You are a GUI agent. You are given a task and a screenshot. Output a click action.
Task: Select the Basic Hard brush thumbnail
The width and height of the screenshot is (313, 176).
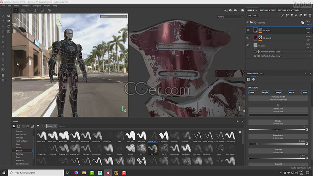click(130, 137)
